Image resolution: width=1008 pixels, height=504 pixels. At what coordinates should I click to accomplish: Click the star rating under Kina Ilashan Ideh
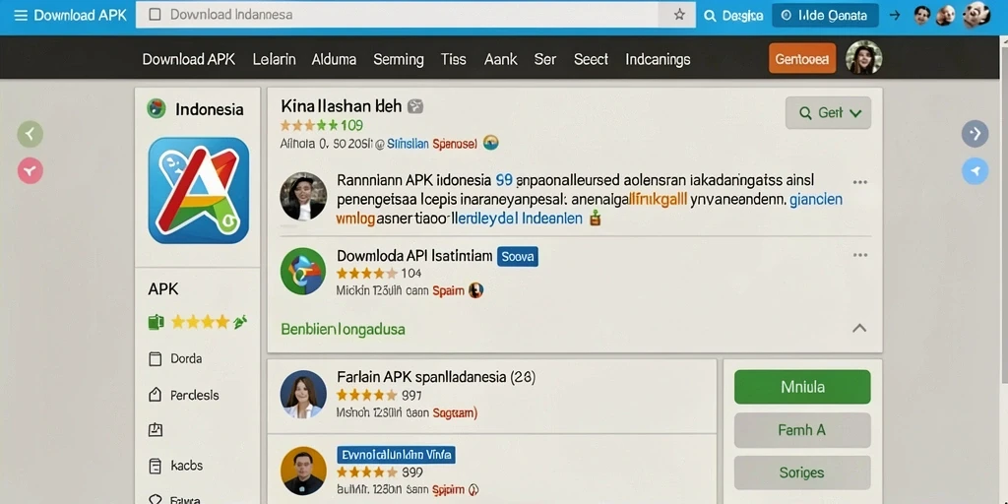tap(309, 125)
